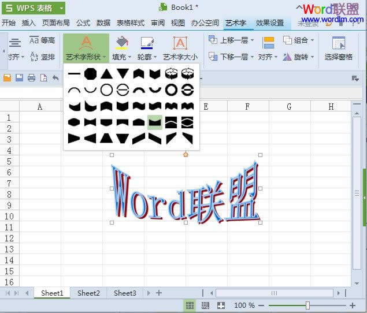The width and height of the screenshot is (367, 313).
Task: Toggle full screen view icon in status bar
Action: tap(221, 305)
